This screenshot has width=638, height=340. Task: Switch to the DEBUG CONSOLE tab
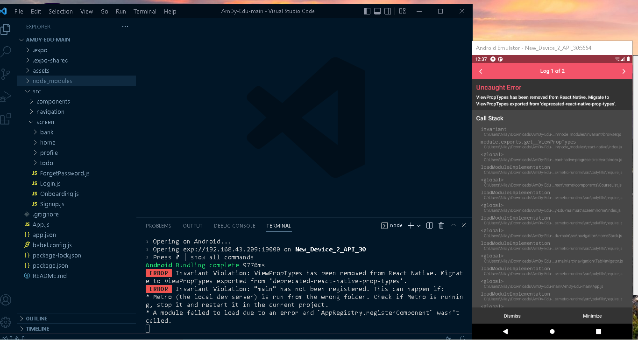[x=234, y=226]
